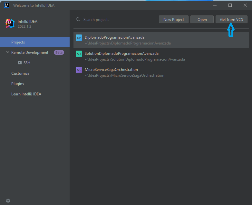Open settings via gear icon at bottom left

pyautogui.click(x=8, y=201)
